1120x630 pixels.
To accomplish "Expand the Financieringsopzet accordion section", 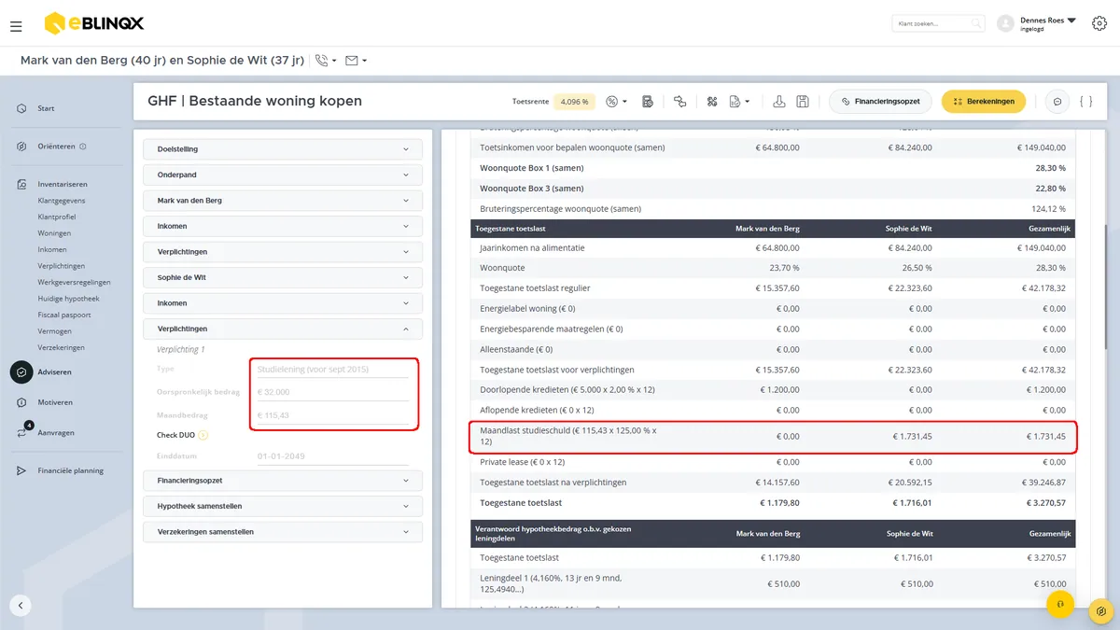I will coord(283,481).
